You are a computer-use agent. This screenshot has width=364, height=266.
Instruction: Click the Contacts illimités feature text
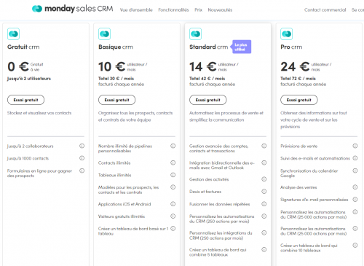coord(114,163)
